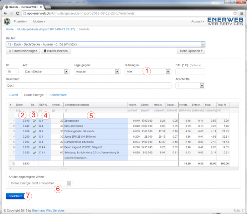Click the trash icon on Bauteil löschen

point(45,51)
